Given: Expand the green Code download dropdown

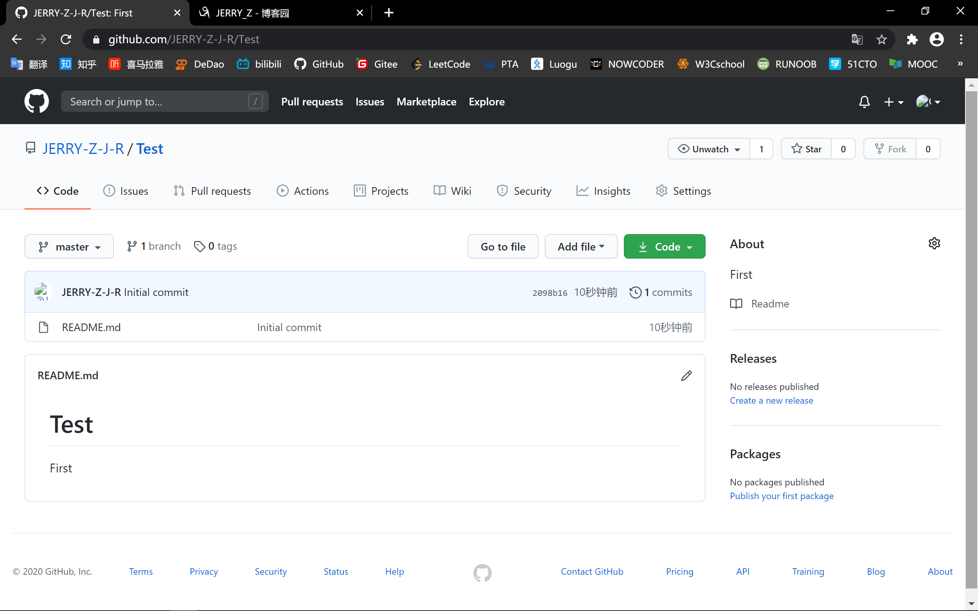Looking at the screenshot, I should 664,247.
